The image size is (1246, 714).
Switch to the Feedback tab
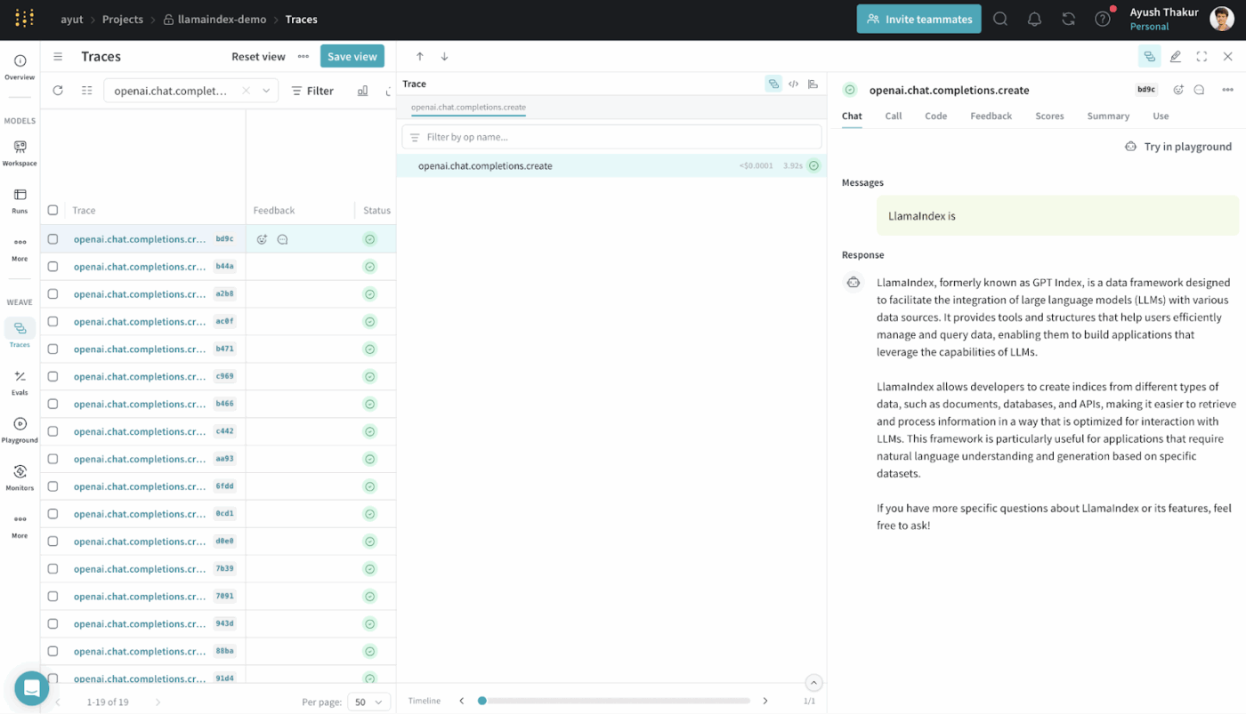pos(991,116)
